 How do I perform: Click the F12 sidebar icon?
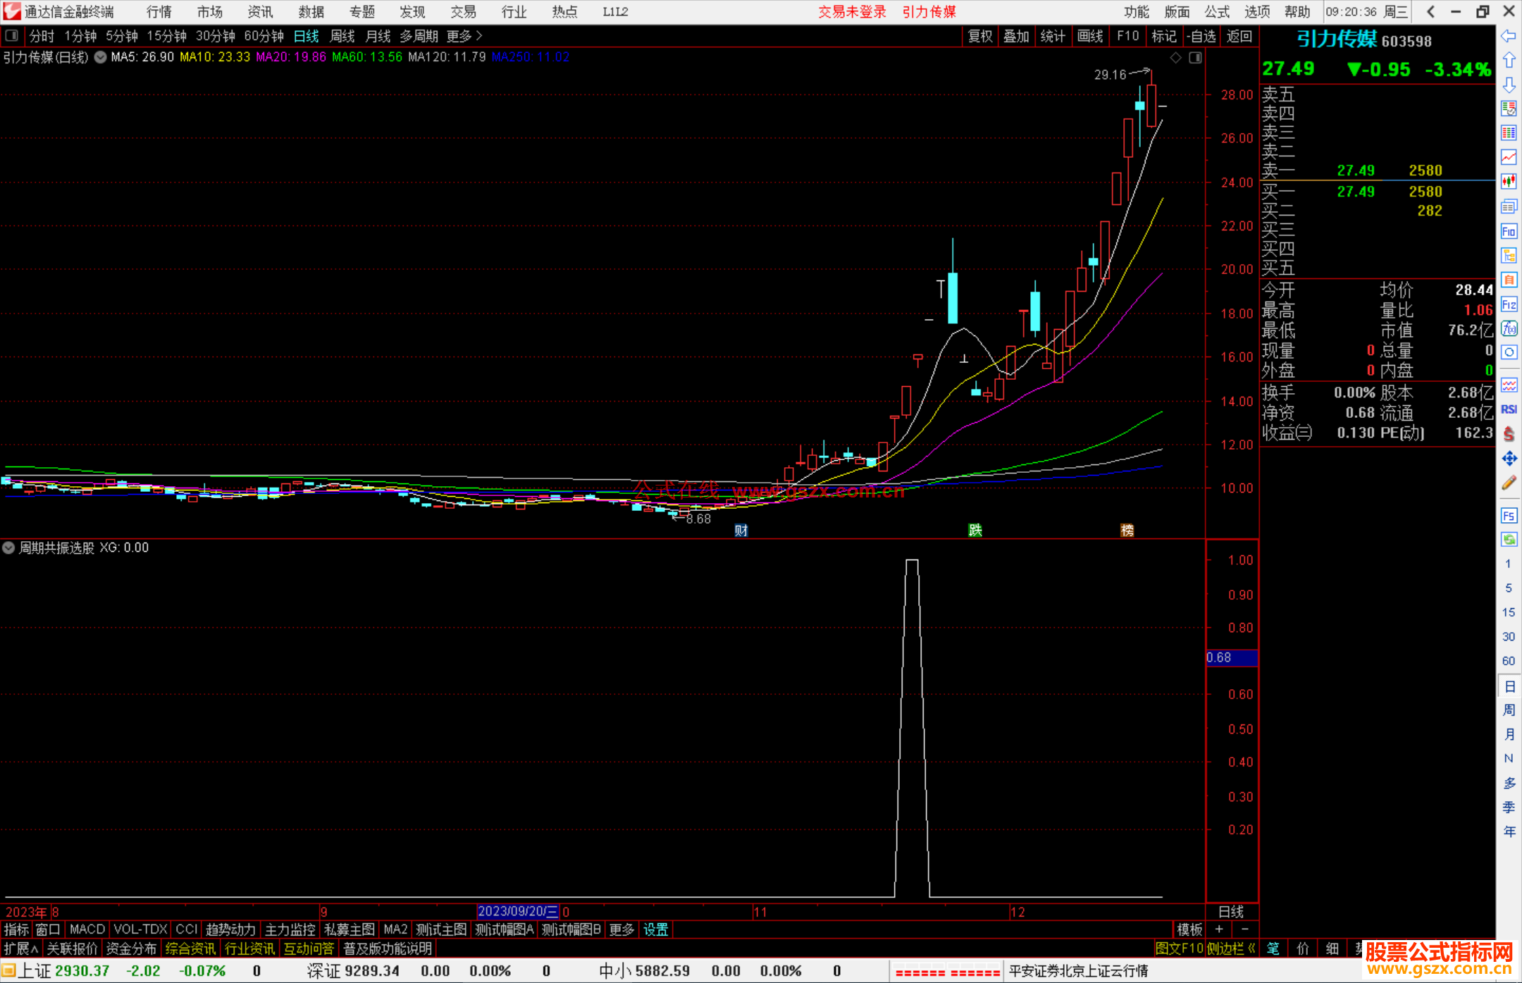1509,304
